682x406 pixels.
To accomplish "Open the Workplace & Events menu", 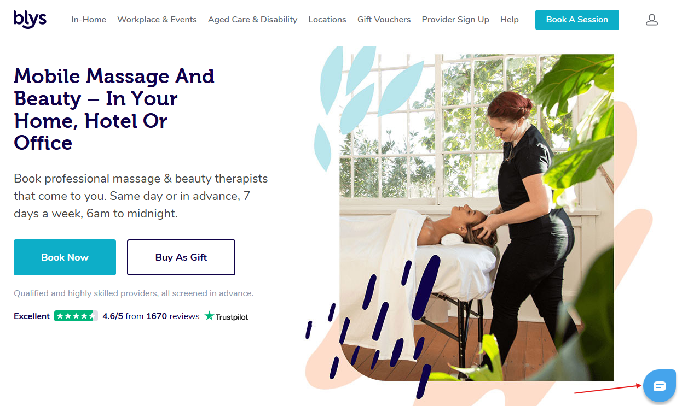I will 157,20.
